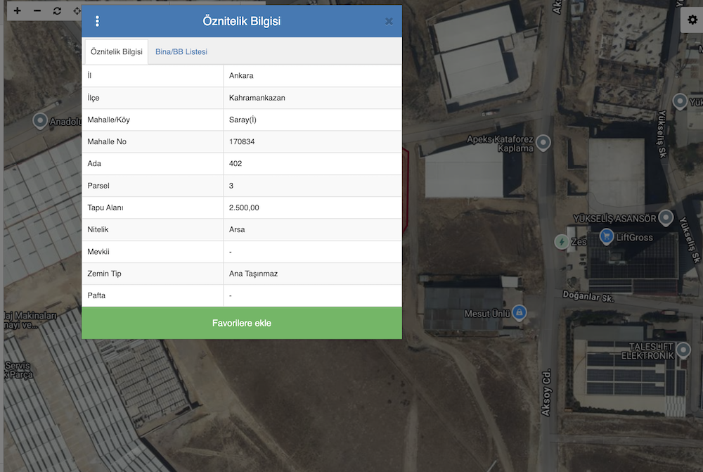The height and width of the screenshot is (472, 703).
Task: Open the three-dot dialog menu
Action: 97,21
